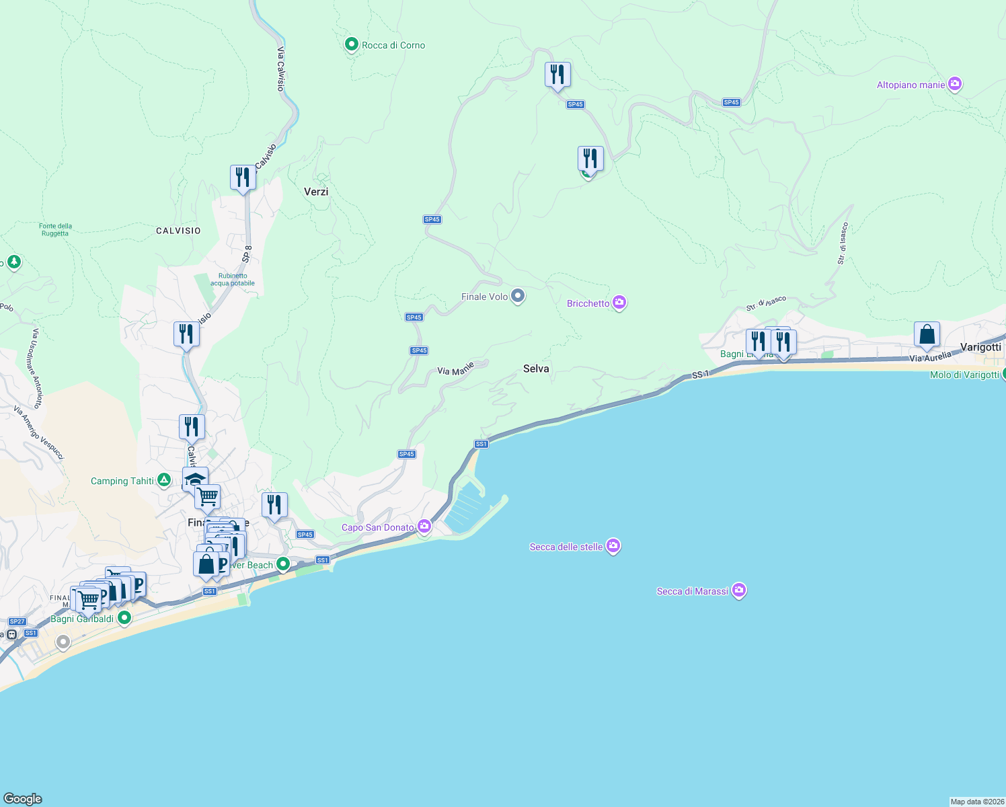Select the restaurant icon near Verzi
Screen dimensions: 1006x807
(x=243, y=176)
